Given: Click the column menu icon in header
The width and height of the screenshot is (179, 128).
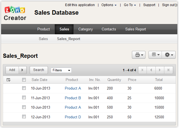Looking at the screenshot, I should click(8, 80).
